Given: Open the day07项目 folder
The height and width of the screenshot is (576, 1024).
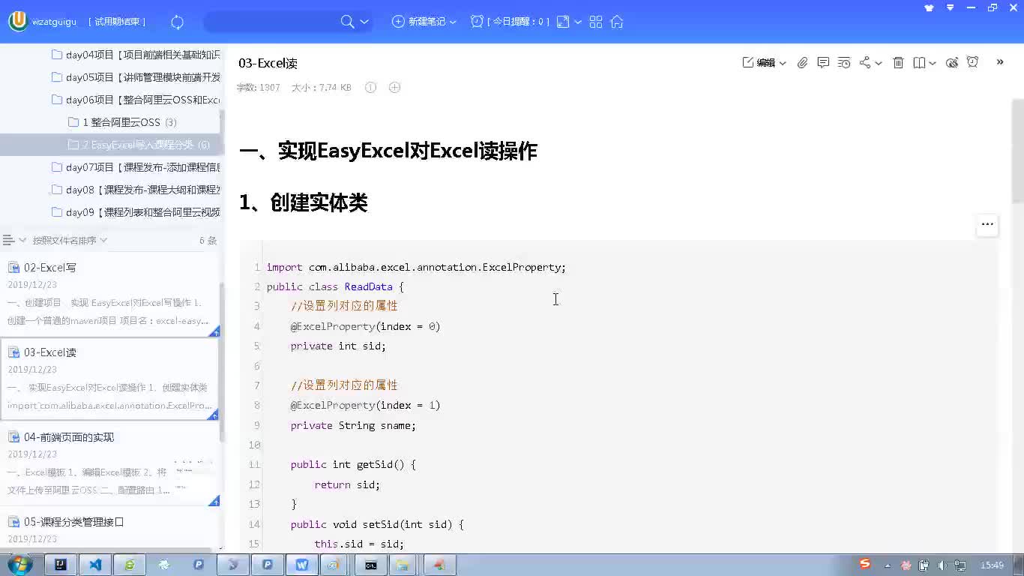Looking at the screenshot, I should [x=135, y=167].
